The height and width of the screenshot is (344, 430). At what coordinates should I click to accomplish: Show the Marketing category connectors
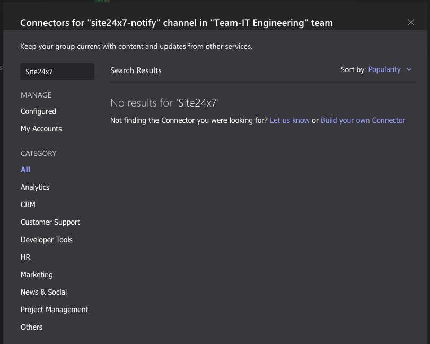(x=37, y=275)
